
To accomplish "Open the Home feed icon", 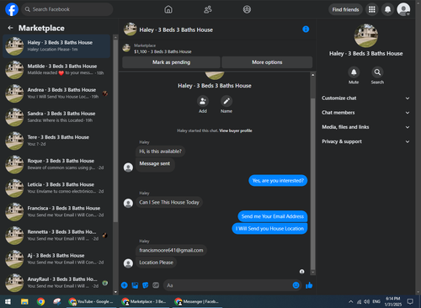I will (168, 9).
